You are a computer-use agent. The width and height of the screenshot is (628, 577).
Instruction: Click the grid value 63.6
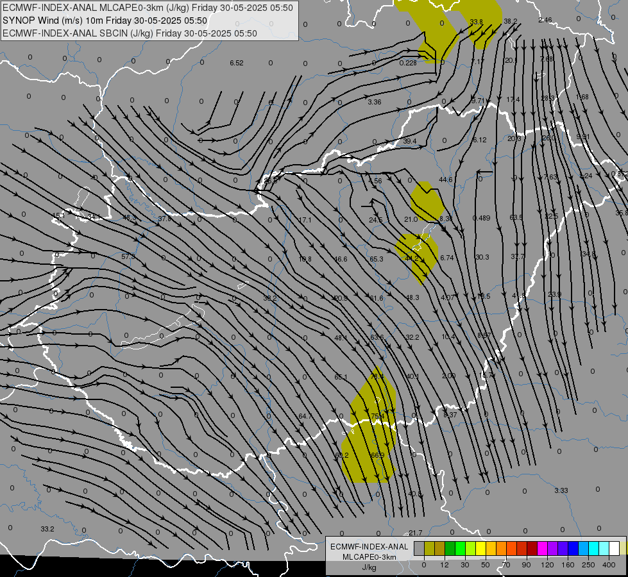(377, 338)
